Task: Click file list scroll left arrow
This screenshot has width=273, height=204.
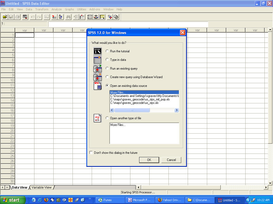Action: click(112, 110)
